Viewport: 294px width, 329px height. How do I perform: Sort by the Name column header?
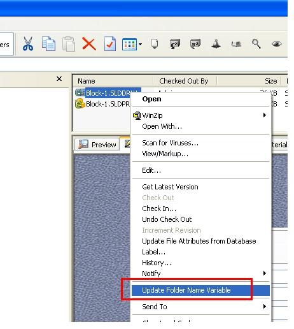(x=113, y=81)
